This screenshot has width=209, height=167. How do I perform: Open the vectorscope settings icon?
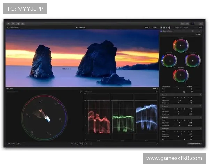(x=80, y=92)
